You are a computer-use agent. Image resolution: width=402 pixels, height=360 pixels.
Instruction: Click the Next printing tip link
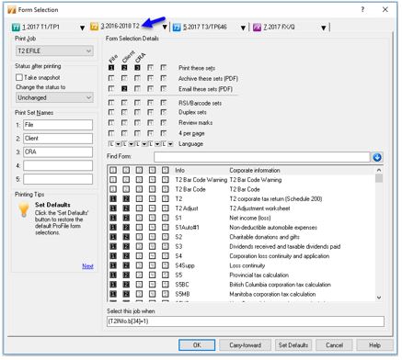pyautogui.click(x=87, y=266)
